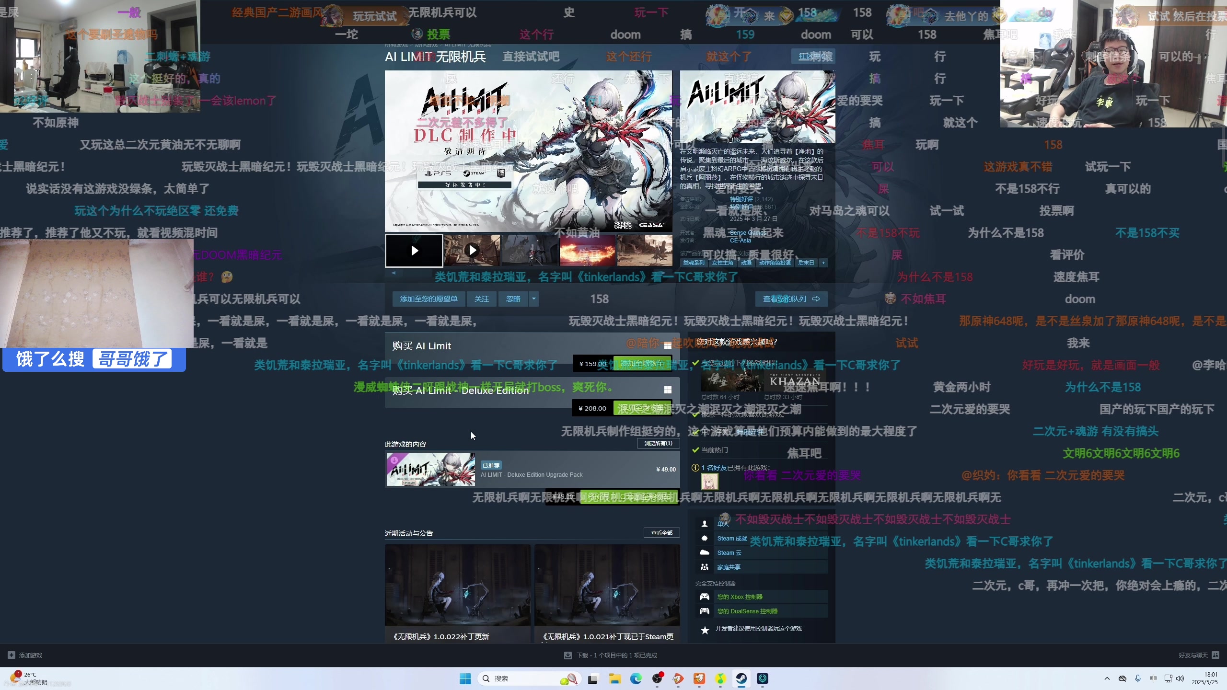Viewport: 1227px width, 690px height.
Task: Select the 动漫 tag
Action: point(746,263)
